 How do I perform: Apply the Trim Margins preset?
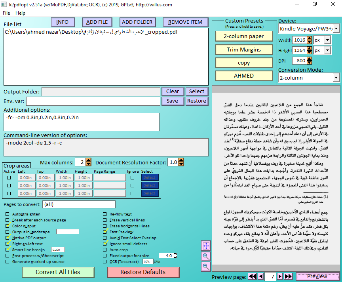pos(244,50)
